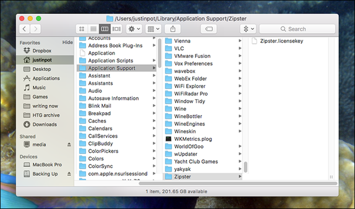Screen dimensions: 355x209
Task: Eject the media shared volume
Action: tap(69, 144)
